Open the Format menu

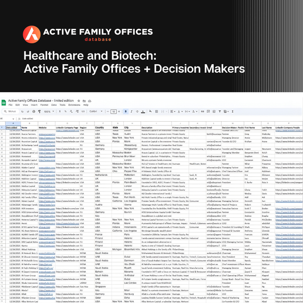point(44,105)
